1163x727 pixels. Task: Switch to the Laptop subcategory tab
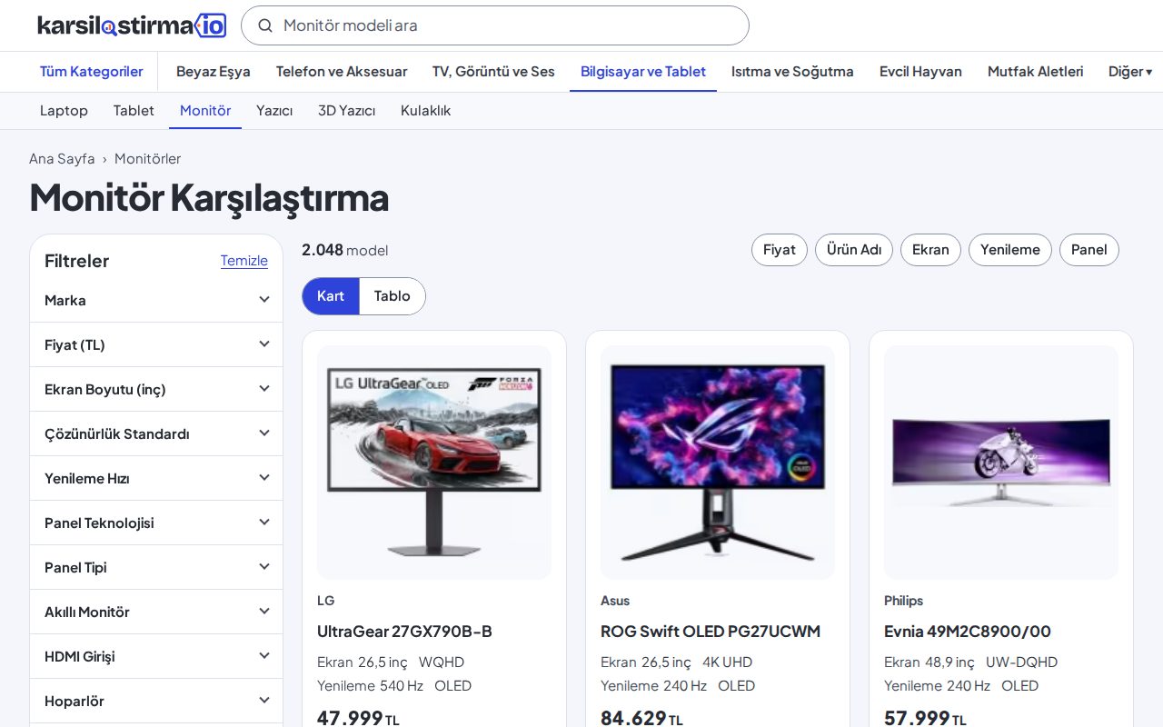tap(64, 111)
